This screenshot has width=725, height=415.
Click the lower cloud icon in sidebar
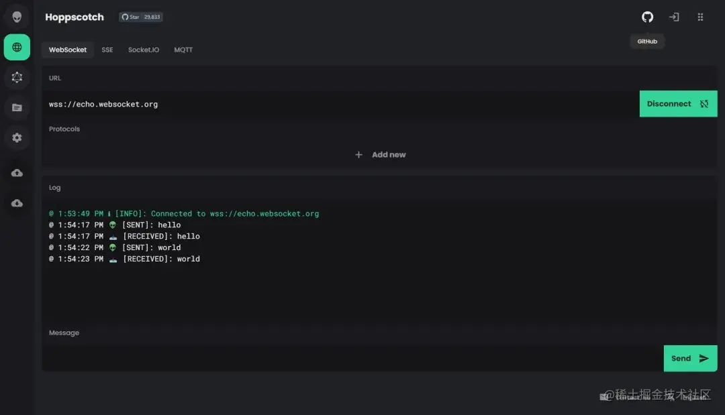click(x=17, y=202)
